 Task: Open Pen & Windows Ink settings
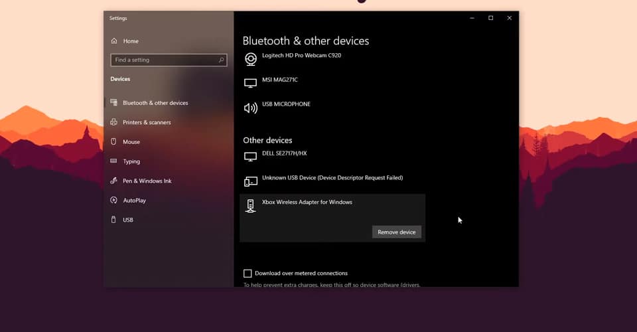click(x=147, y=181)
